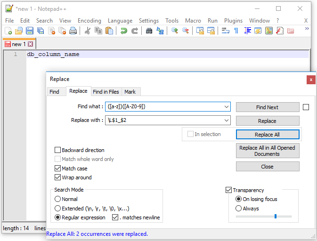
Task: Switch to the Find in Files tab
Action: [x=106, y=92]
